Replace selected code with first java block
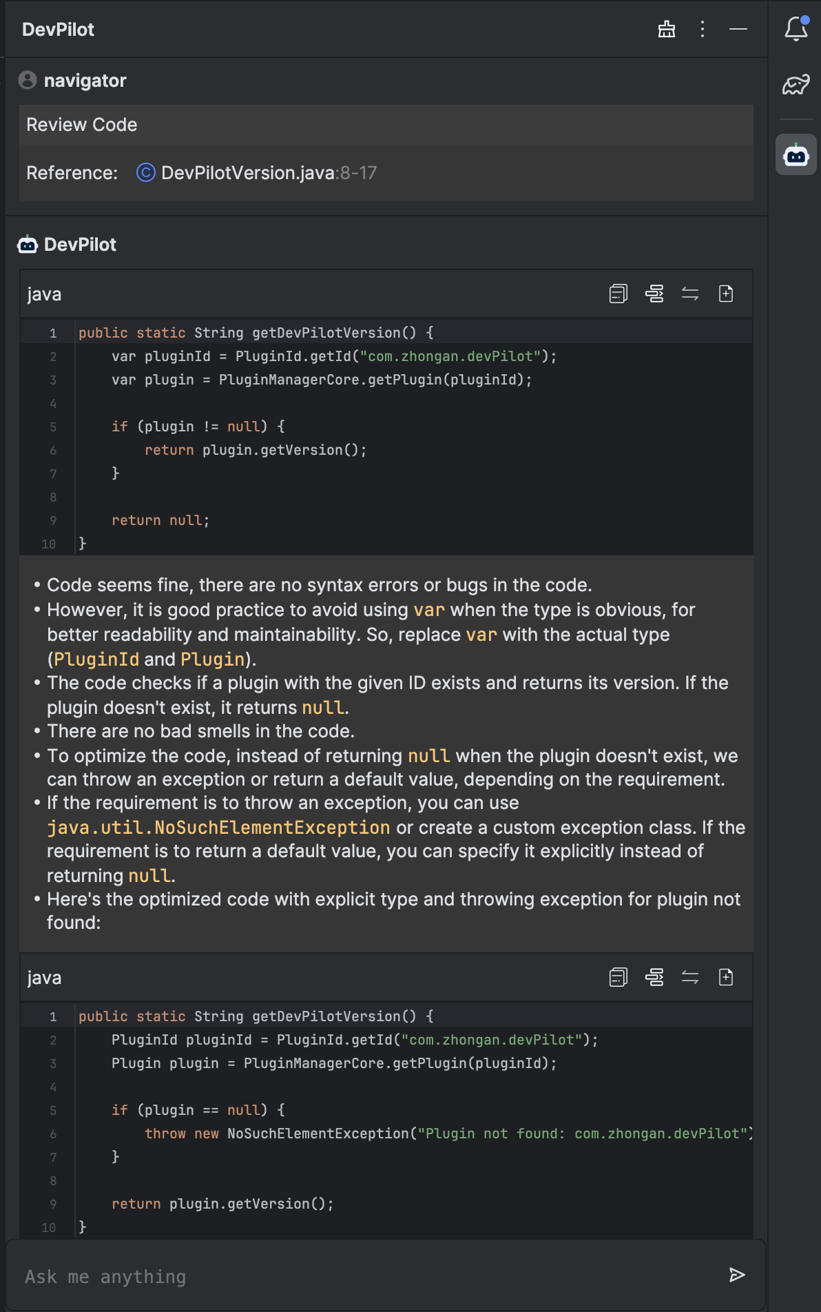 690,294
